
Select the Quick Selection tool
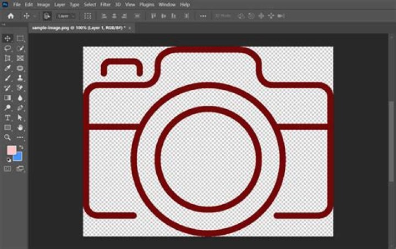pos(20,48)
